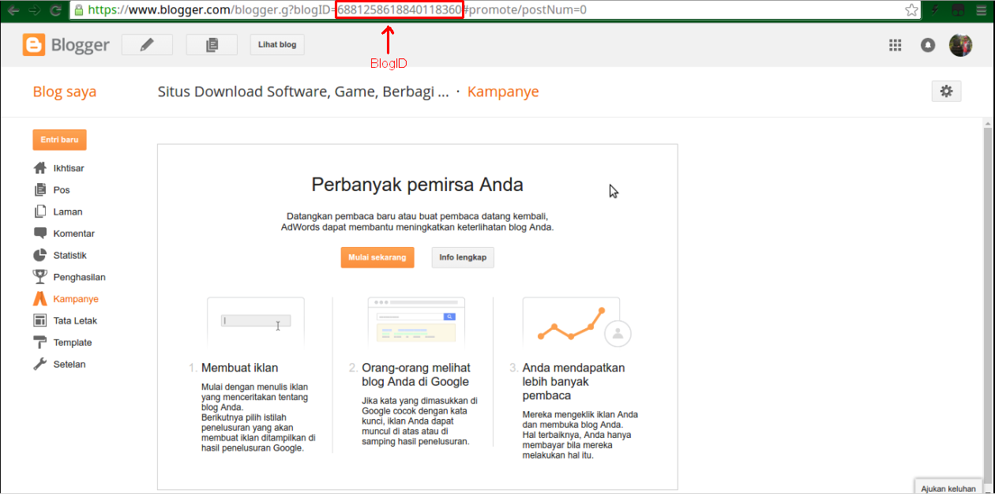
Task: Click the Komentar speech bubble icon
Action: click(40, 234)
